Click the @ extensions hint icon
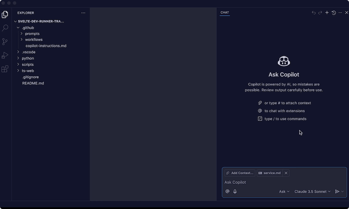 point(260,111)
